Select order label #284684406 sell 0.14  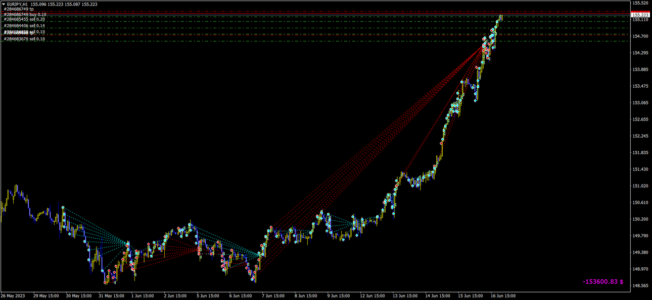pos(24,26)
